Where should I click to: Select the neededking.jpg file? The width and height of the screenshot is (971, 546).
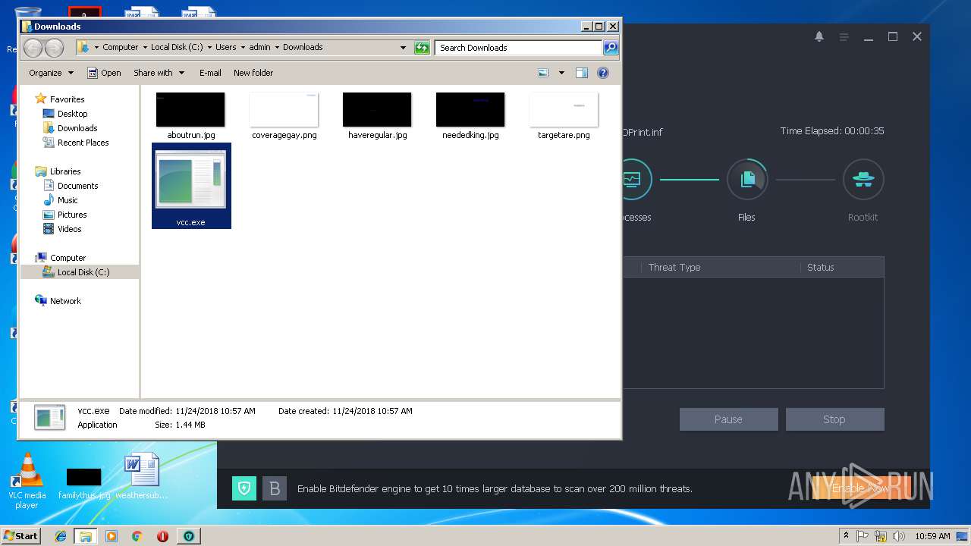(470, 116)
